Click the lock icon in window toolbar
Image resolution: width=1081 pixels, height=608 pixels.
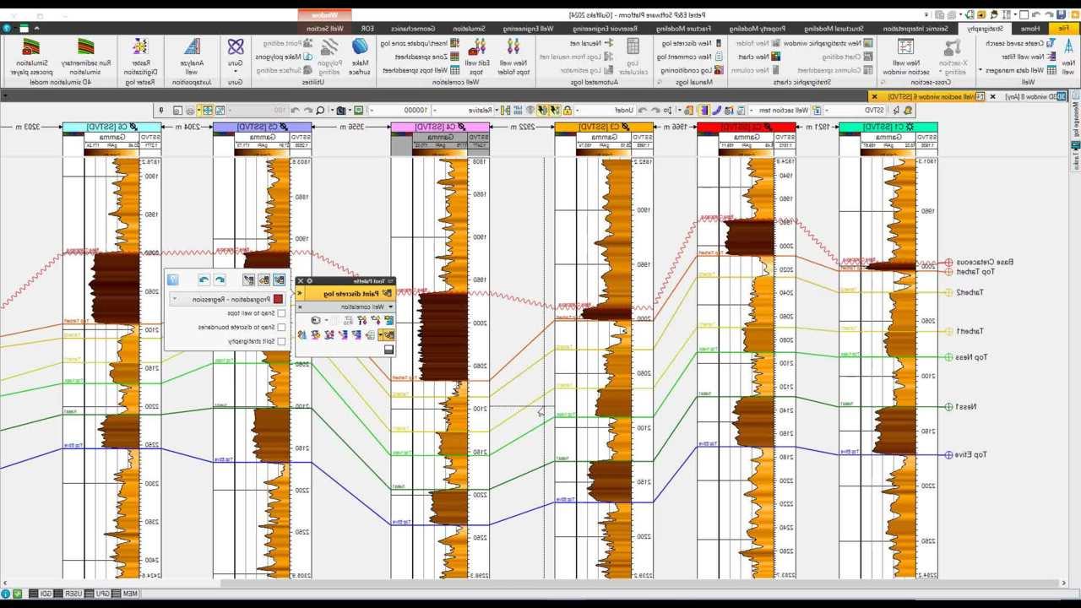point(568,111)
